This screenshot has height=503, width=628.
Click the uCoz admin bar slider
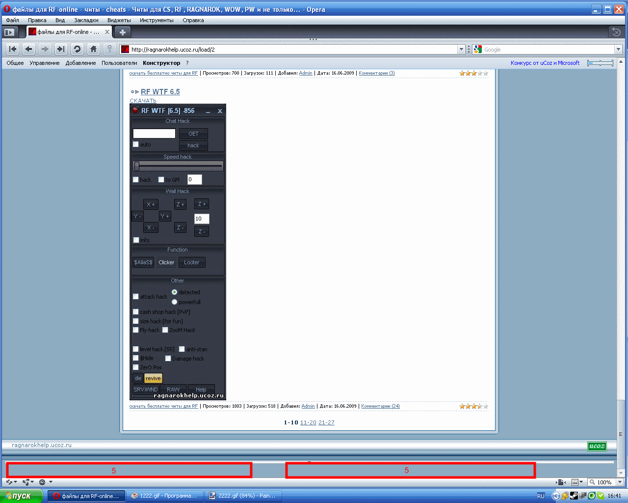click(x=600, y=63)
